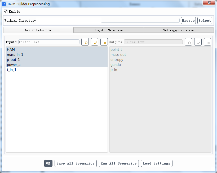Confirm with the OK button
The height and width of the screenshot is (173, 217).
click(x=48, y=163)
